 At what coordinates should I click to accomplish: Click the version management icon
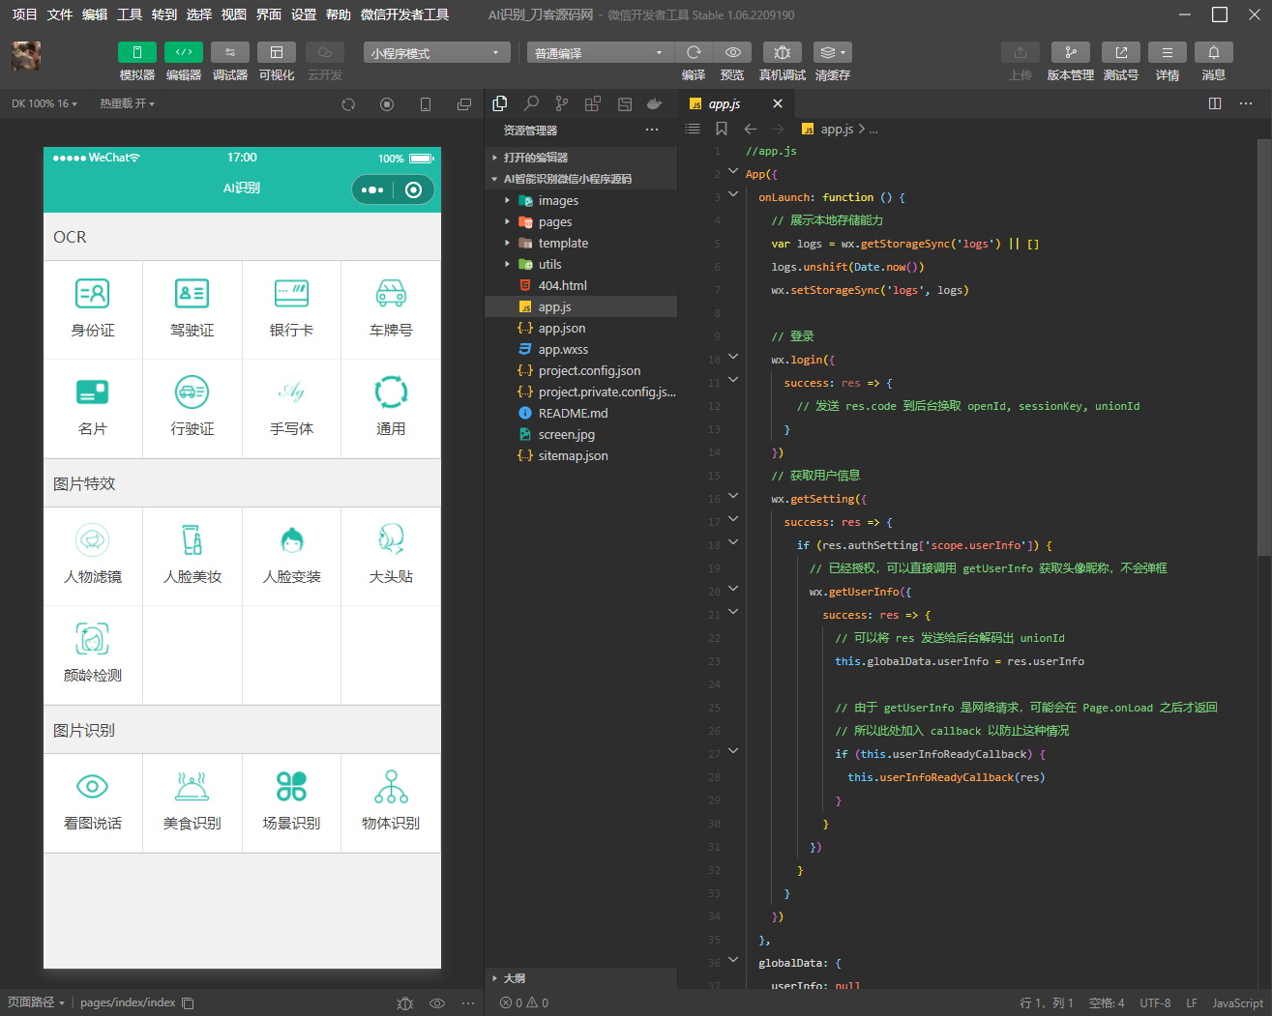coord(1070,52)
